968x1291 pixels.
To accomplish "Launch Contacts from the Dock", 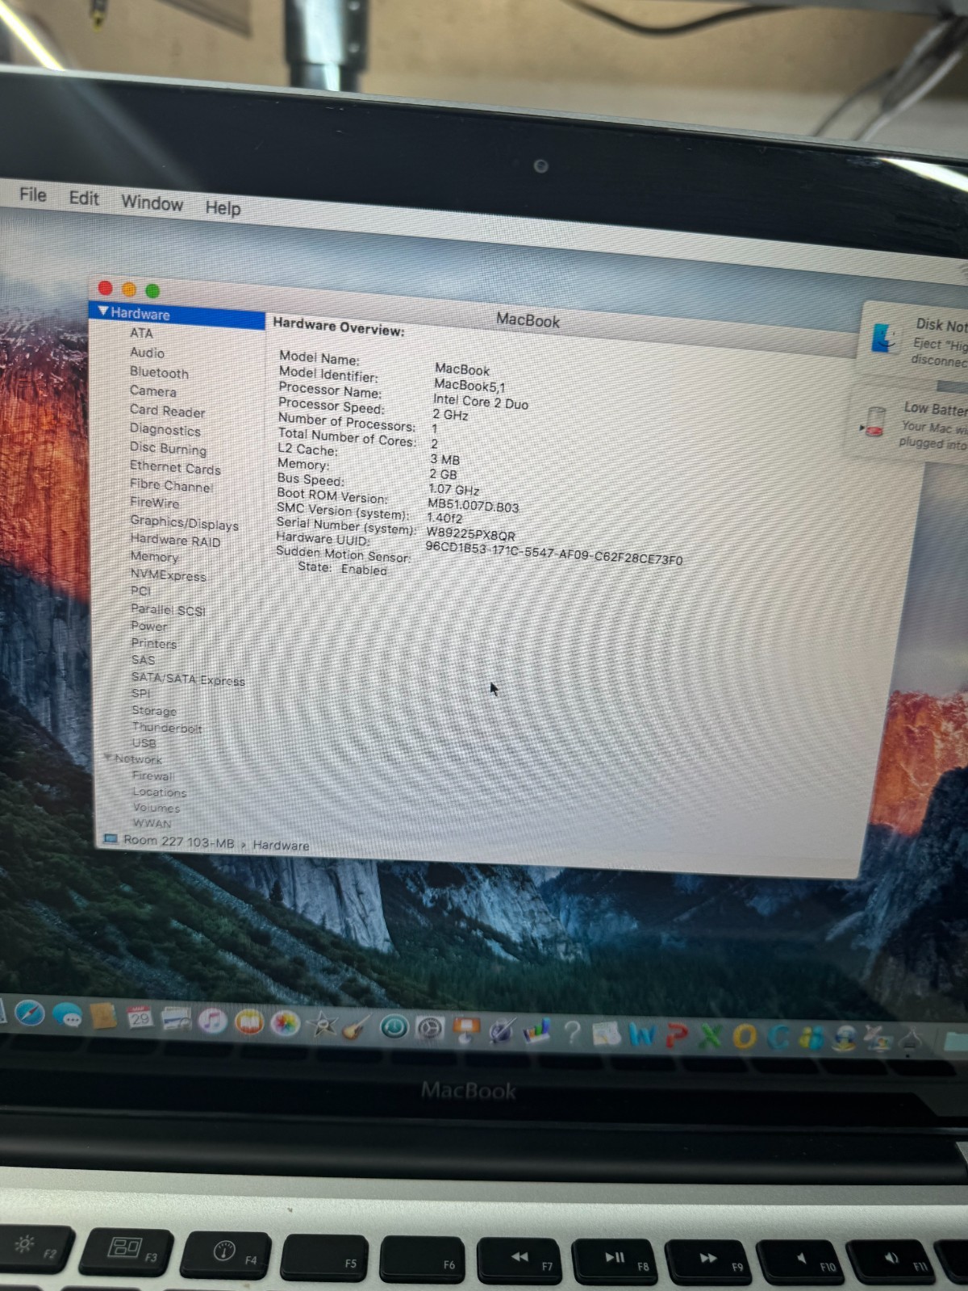I will click(104, 1017).
